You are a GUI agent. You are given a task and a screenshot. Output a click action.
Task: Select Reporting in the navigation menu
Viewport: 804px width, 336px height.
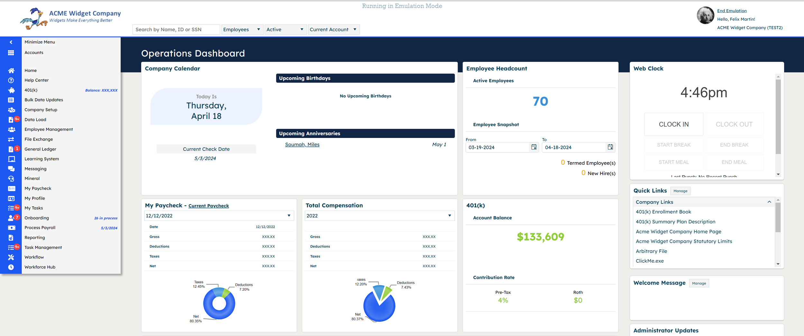coord(34,237)
